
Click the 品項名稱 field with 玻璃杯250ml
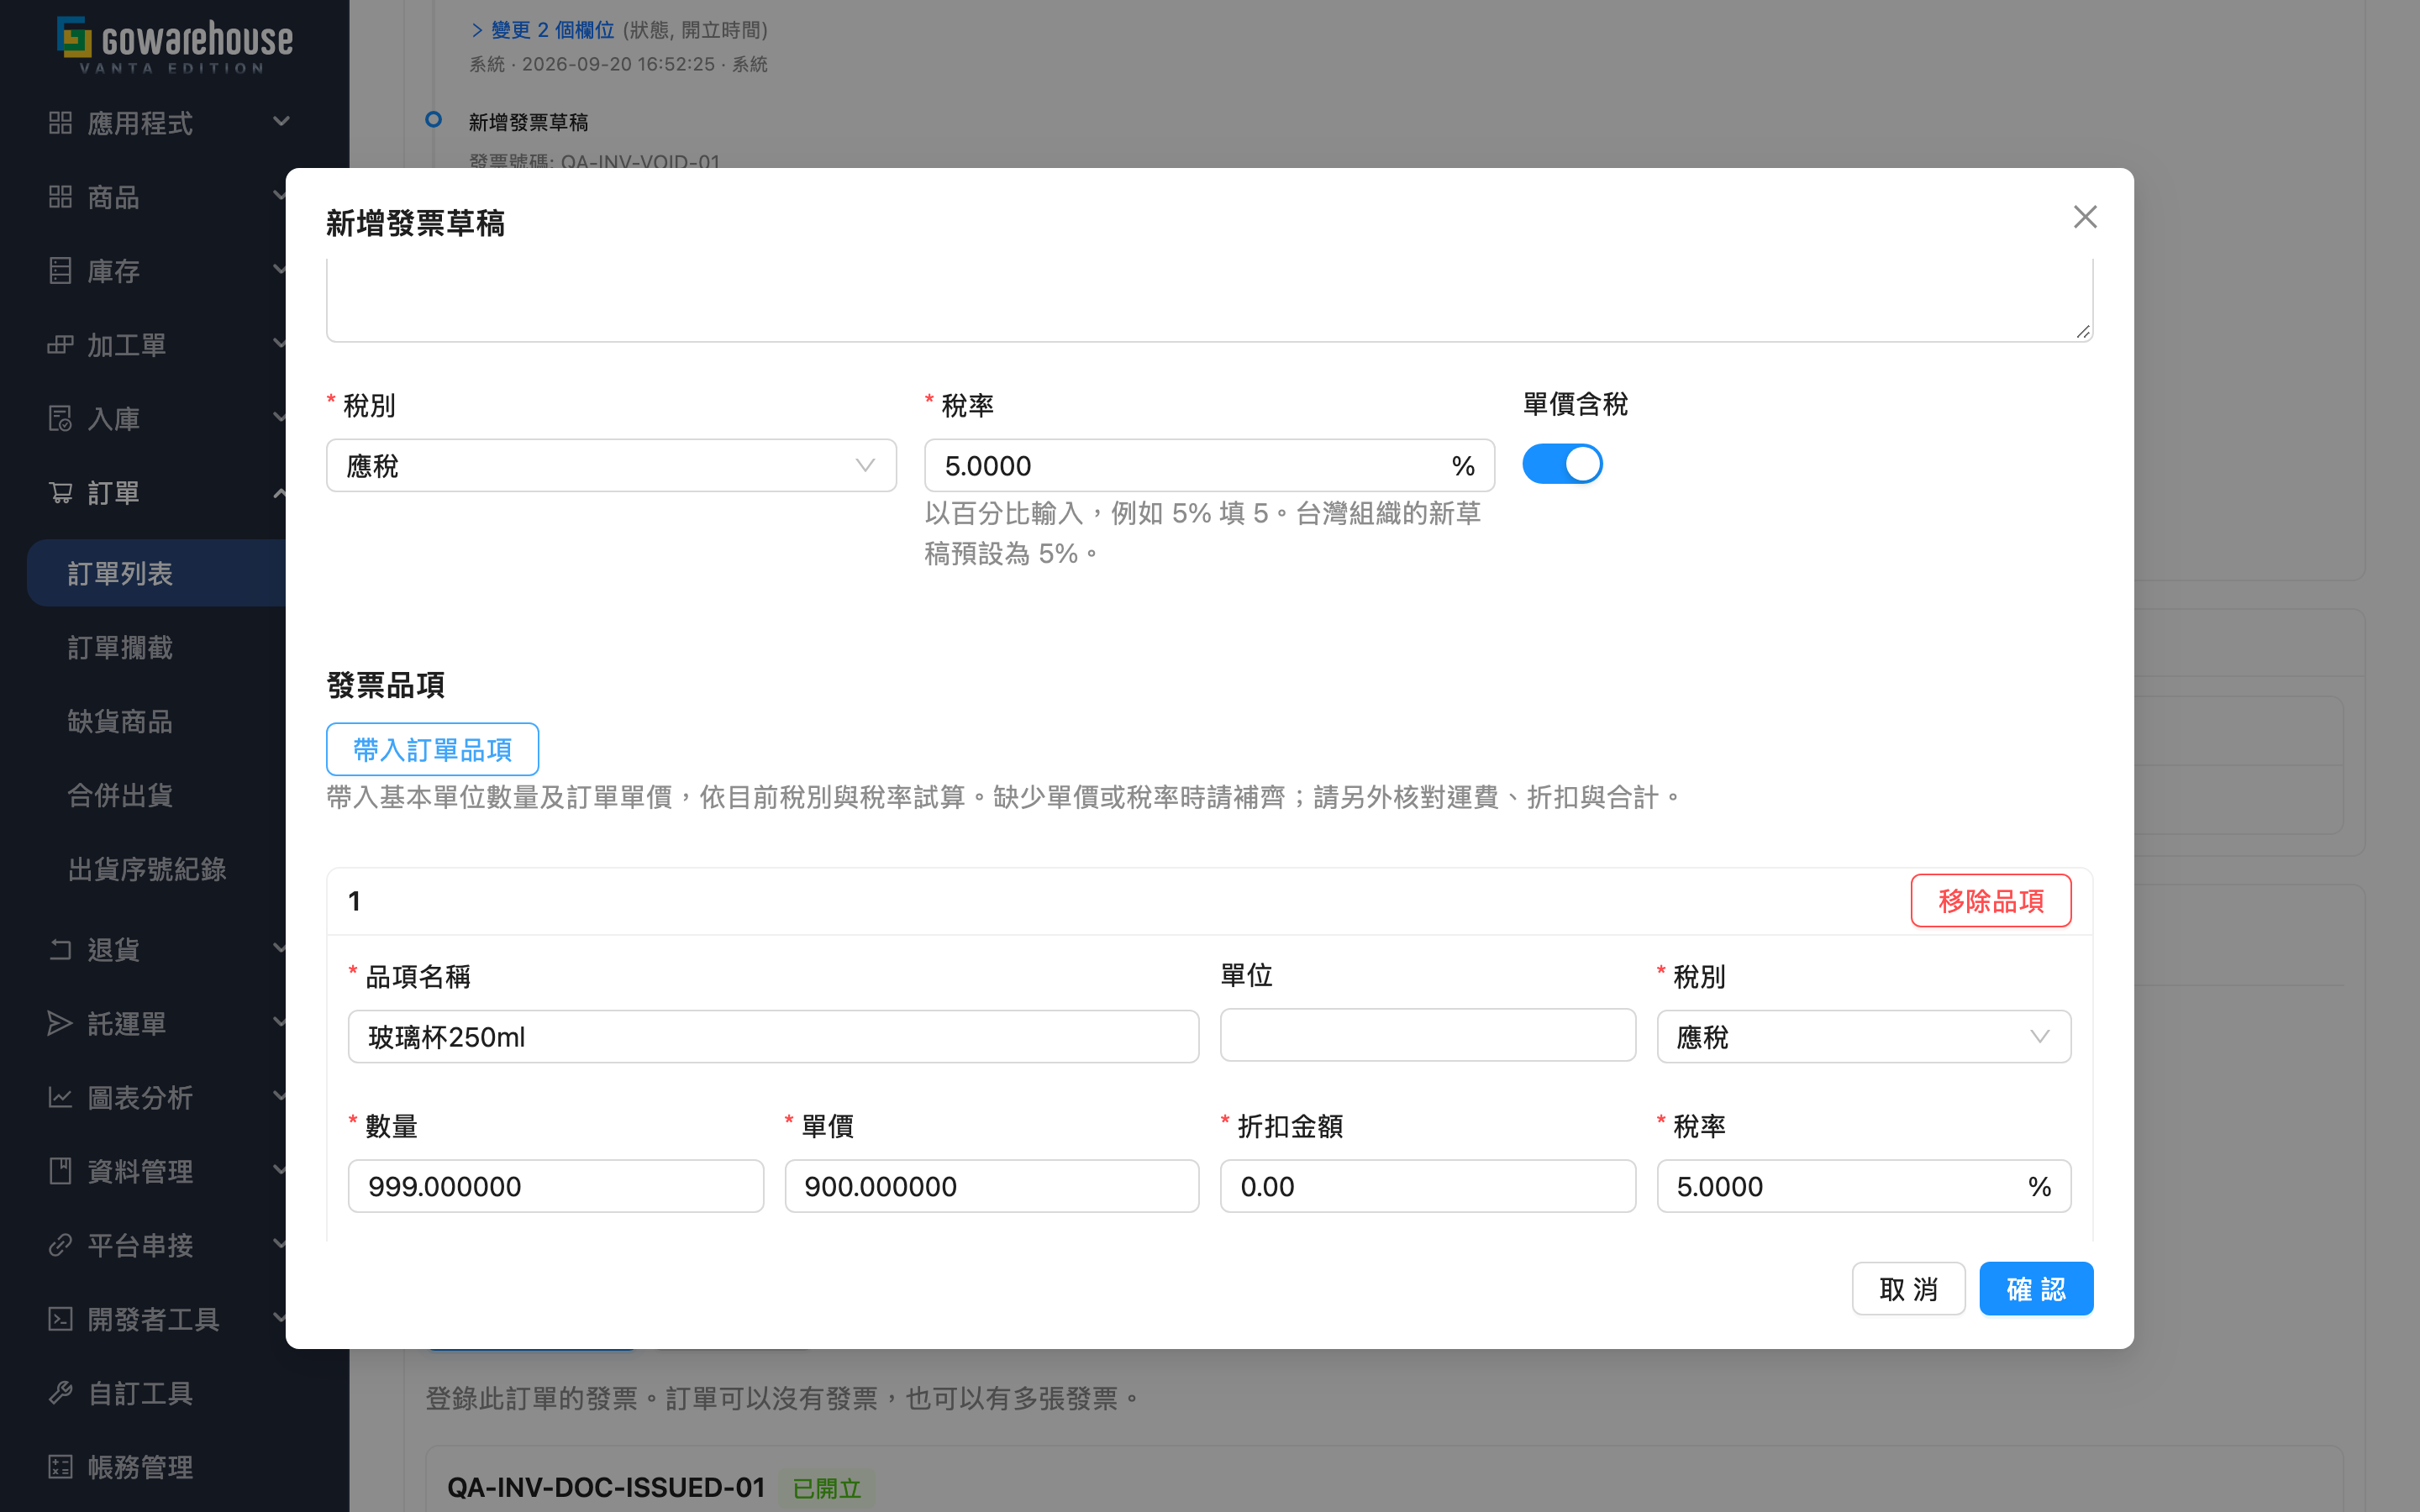click(773, 1037)
